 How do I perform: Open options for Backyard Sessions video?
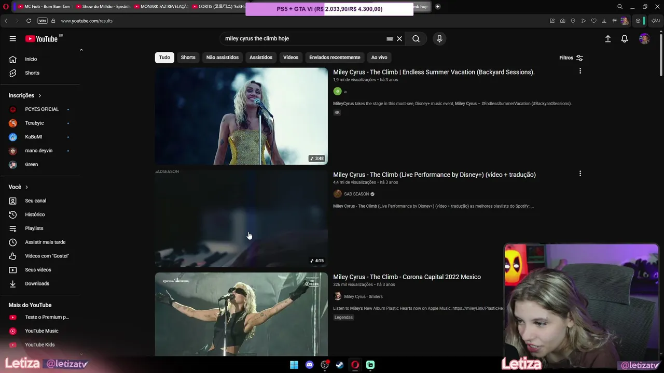click(x=580, y=71)
